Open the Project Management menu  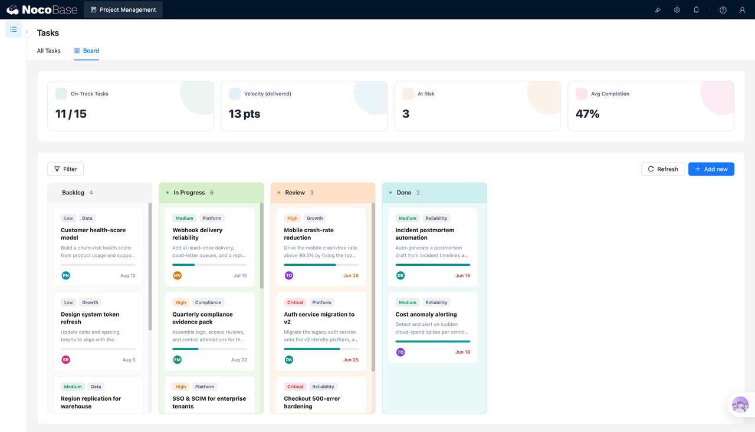(x=123, y=9)
